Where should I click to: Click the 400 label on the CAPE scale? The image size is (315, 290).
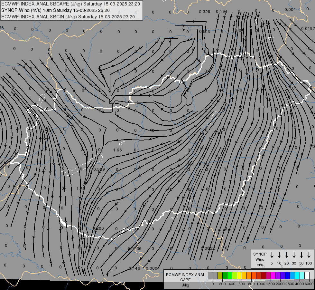coord(232,284)
